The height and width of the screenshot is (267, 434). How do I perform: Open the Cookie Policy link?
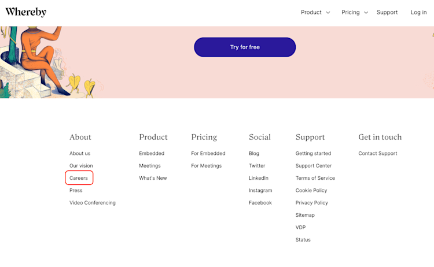click(311, 191)
